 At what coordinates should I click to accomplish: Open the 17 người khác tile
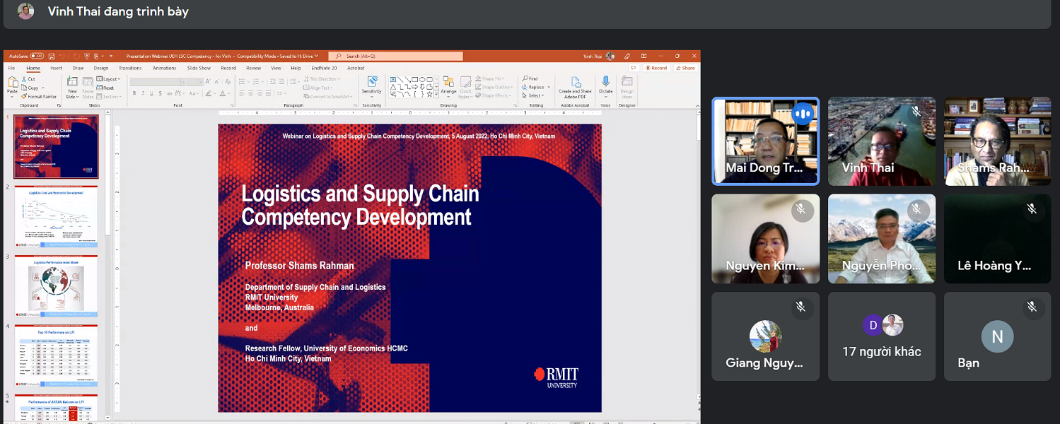tap(882, 336)
